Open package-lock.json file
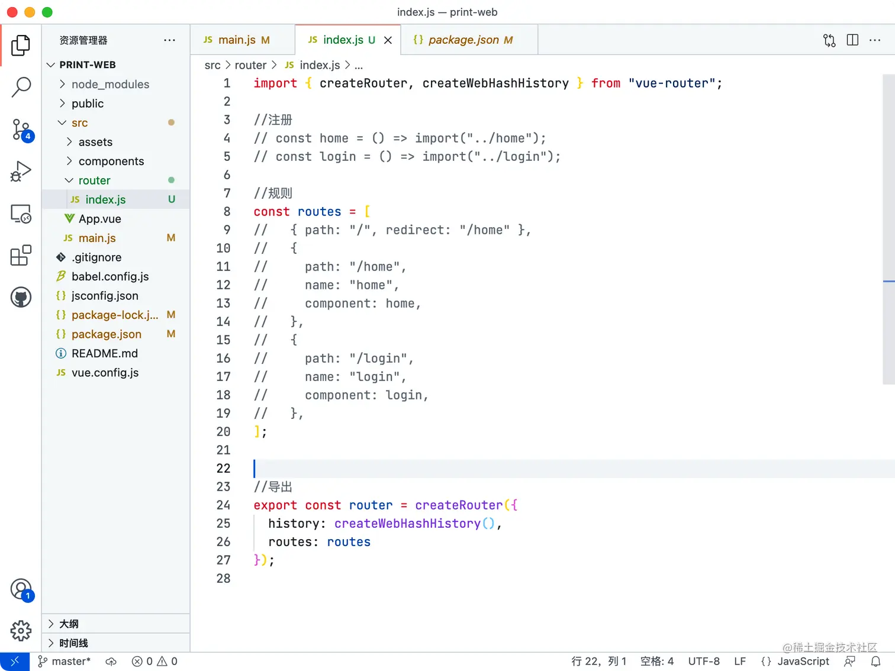The height and width of the screenshot is (671, 895). (116, 315)
